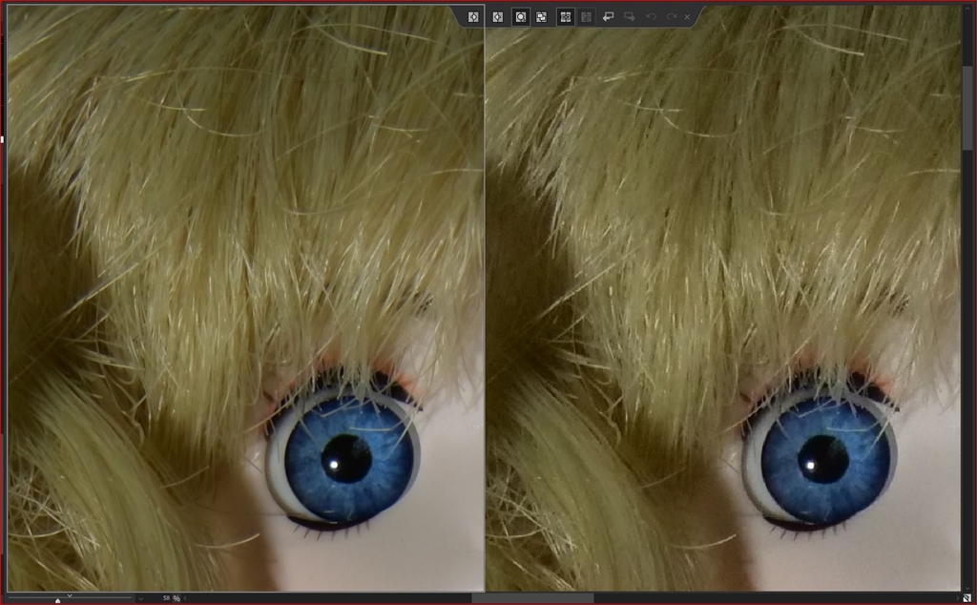
Task: Close the comparison toolbar with the X
Action: [x=687, y=17]
